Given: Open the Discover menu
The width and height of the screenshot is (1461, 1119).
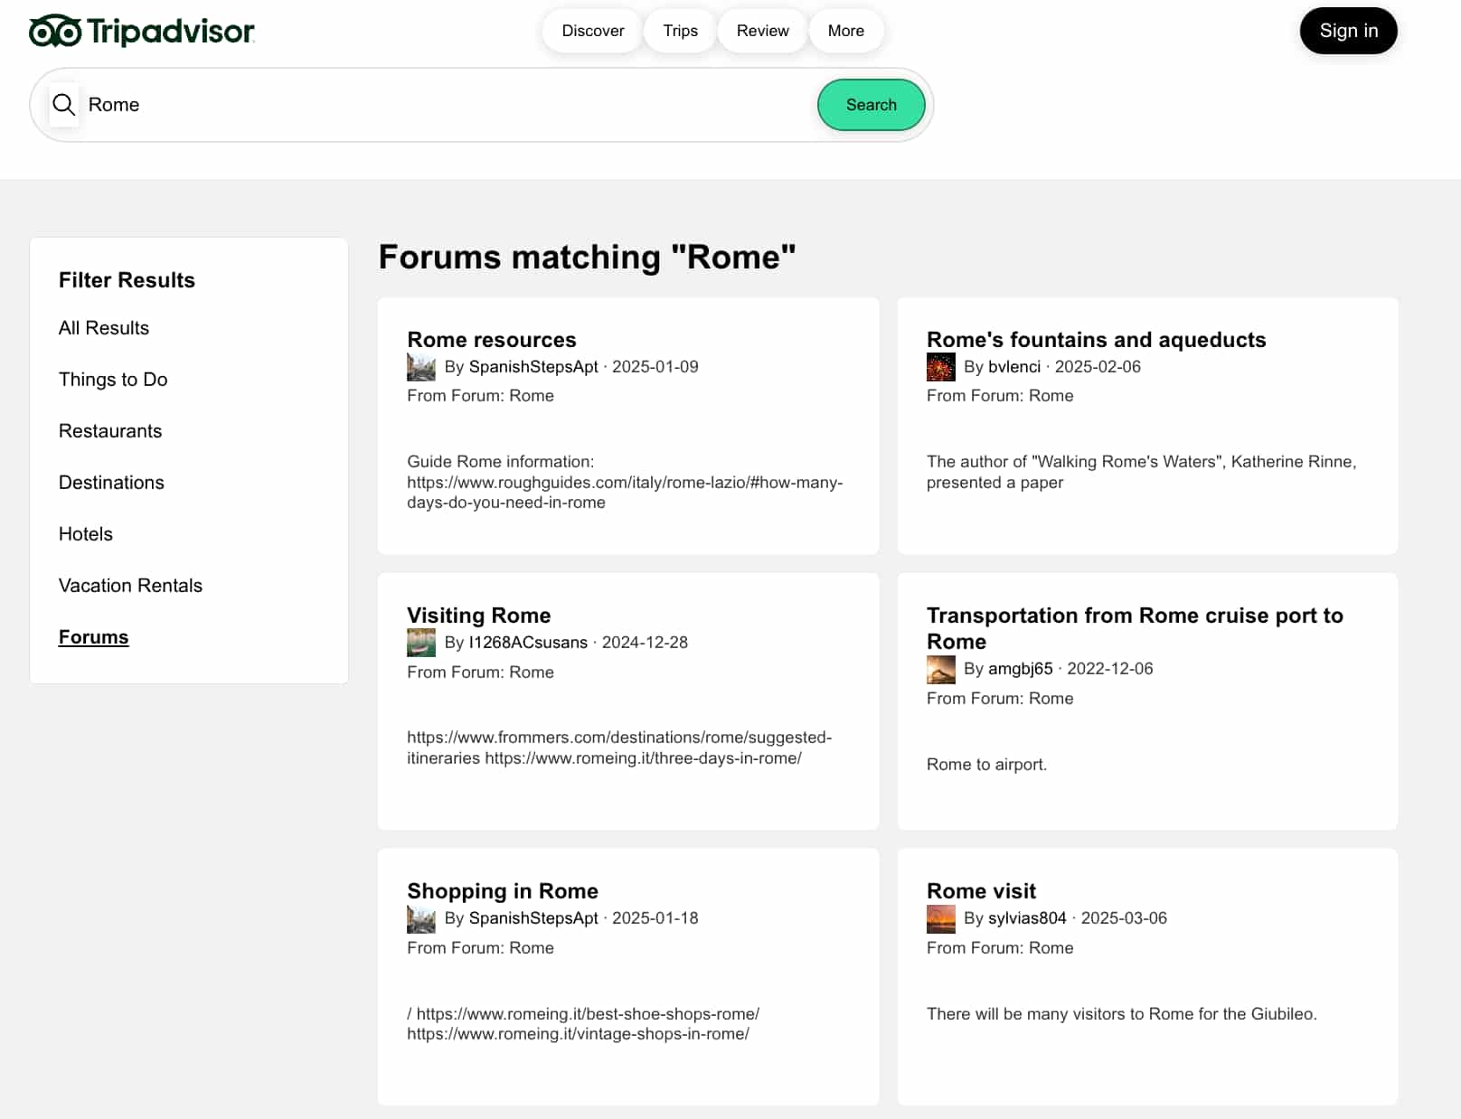Looking at the screenshot, I should click(593, 31).
